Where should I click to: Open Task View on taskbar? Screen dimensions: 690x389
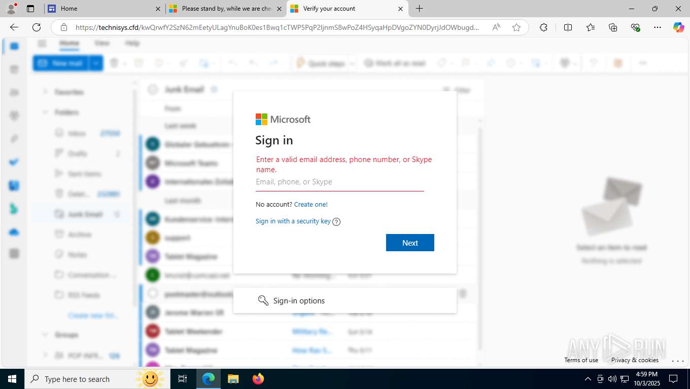point(183,379)
